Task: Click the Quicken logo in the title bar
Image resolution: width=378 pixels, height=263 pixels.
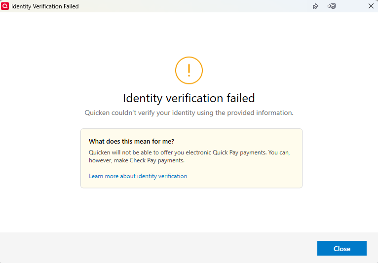Action: click(5, 6)
